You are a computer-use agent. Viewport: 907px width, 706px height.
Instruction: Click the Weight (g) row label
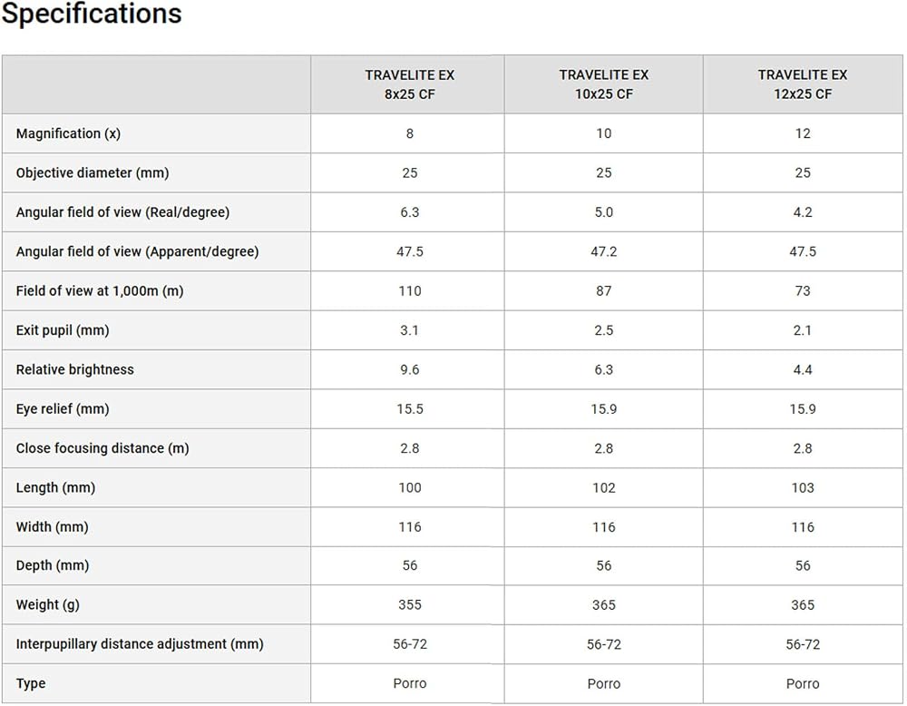47,604
